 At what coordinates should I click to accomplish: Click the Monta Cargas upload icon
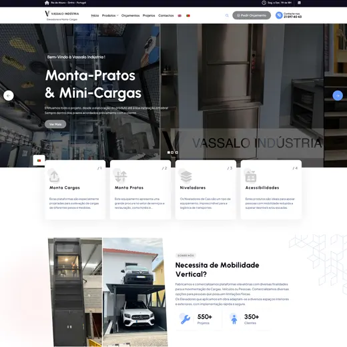pyautogui.click(x=54, y=177)
